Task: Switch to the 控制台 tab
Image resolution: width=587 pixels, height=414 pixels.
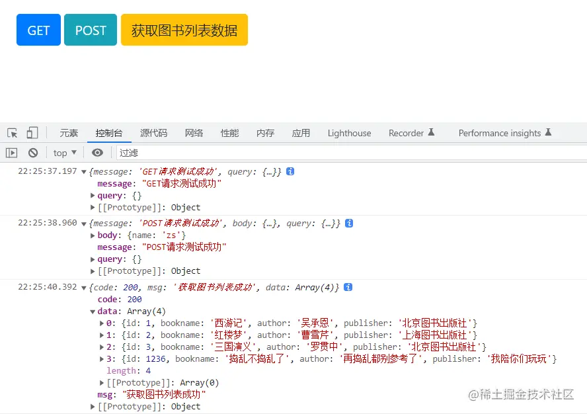Action: pos(109,133)
